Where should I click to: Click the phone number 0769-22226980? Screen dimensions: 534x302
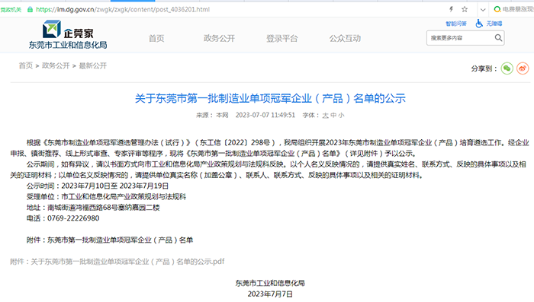[73, 218]
